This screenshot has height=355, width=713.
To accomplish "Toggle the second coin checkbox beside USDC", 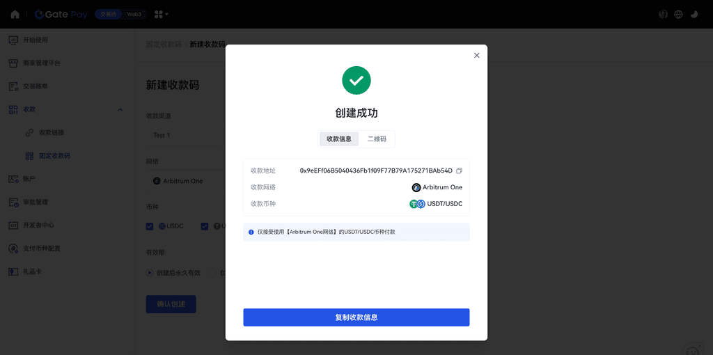I will click(x=205, y=226).
